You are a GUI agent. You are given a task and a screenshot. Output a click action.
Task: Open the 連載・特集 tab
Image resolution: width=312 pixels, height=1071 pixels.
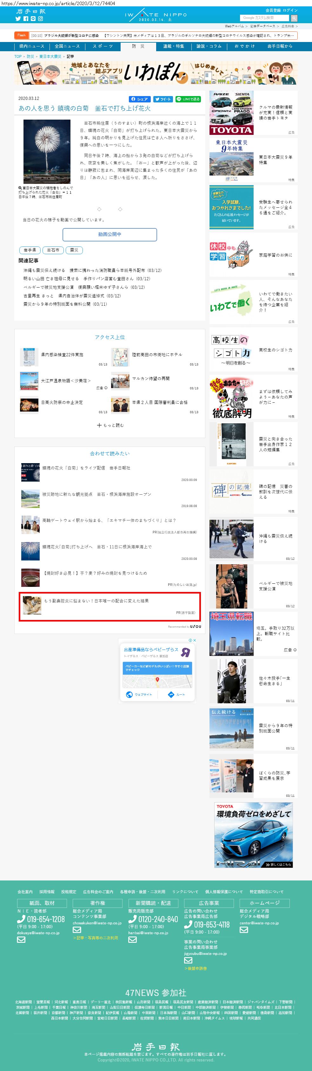174,46
